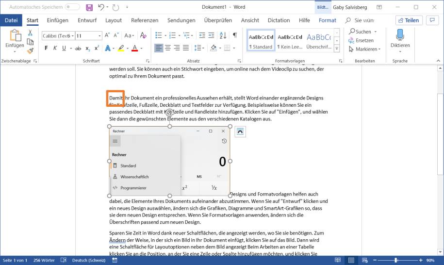Click the Copy icon
The width and height of the screenshot is (444, 265).
[x=30, y=42]
